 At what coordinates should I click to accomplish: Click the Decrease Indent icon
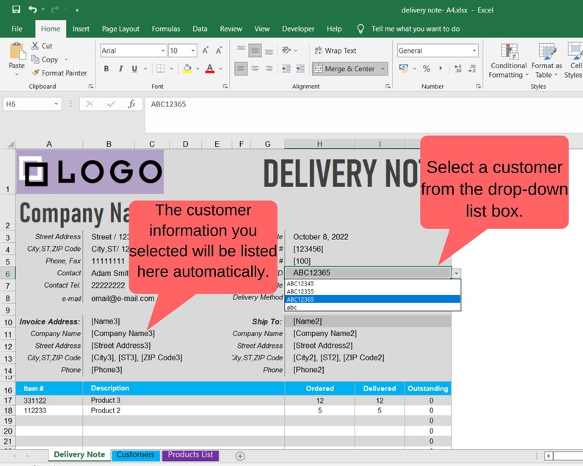[286, 69]
